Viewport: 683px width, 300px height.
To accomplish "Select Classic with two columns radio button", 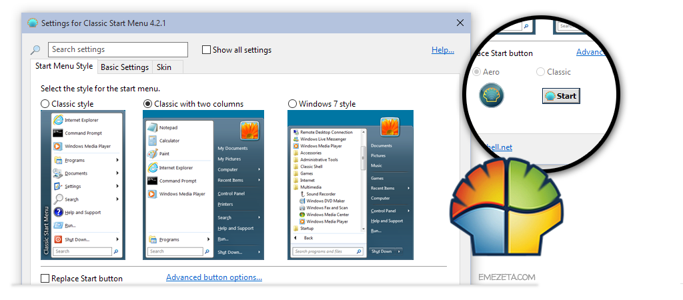I will [148, 104].
